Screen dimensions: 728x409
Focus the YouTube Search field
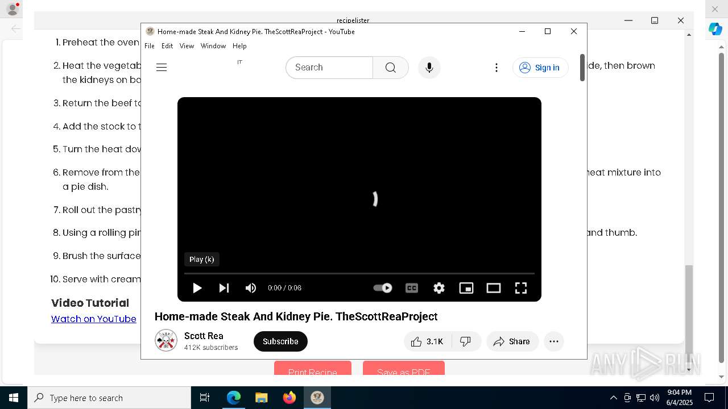(329, 68)
